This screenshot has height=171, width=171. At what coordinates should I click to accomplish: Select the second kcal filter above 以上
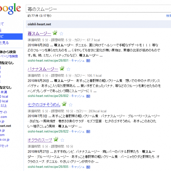[4, 101]
